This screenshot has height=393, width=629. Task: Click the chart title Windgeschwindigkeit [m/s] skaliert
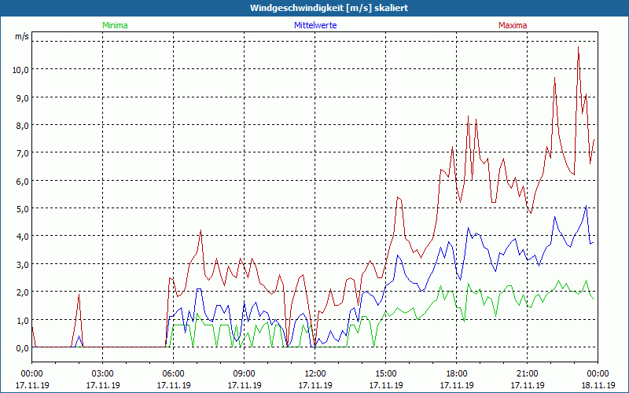click(329, 8)
